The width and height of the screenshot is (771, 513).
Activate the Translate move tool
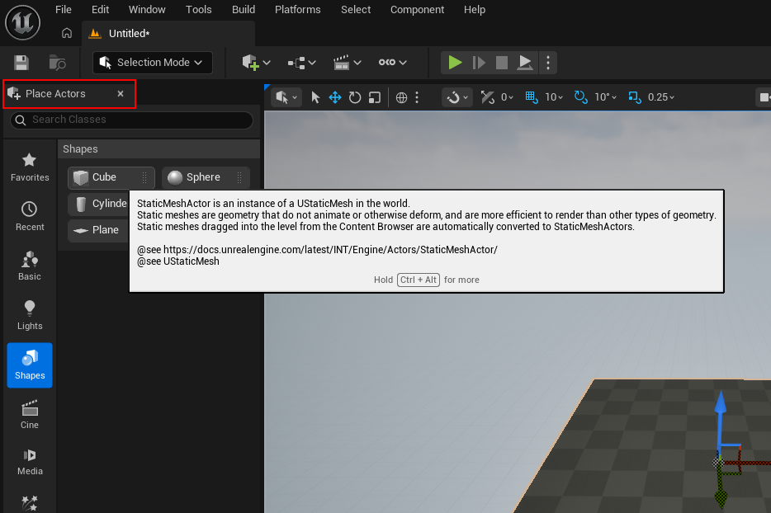335,97
